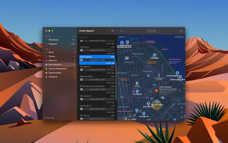This screenshot has height=143, width=228.
Task: Click the clock icon in Carriage Inn row
Action: 82,70
